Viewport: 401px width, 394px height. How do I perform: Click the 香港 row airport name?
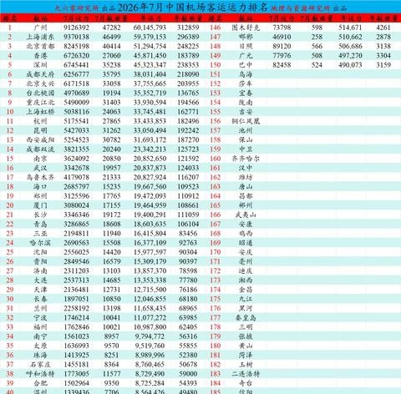pos(40,56)
